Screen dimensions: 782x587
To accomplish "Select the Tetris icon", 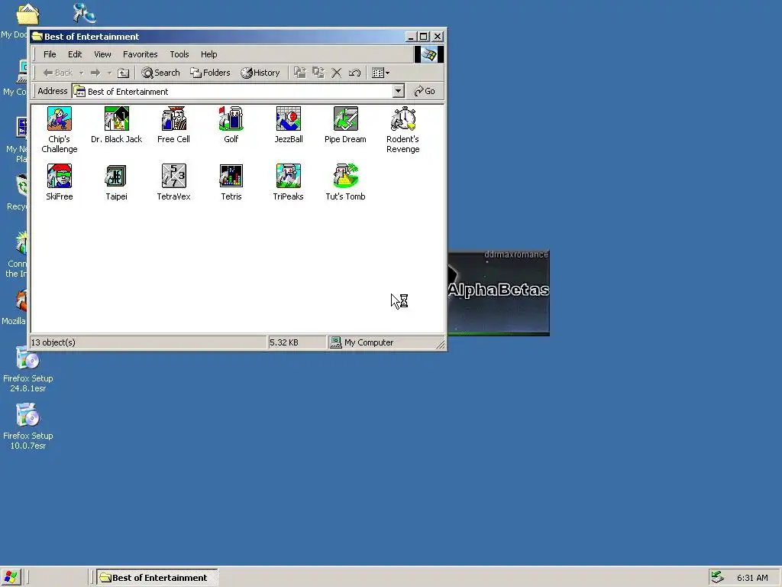I will tap(231, 177).
